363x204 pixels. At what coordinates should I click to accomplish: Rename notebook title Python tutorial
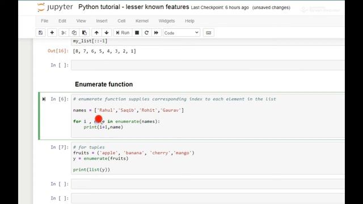[x=134, y=7]
